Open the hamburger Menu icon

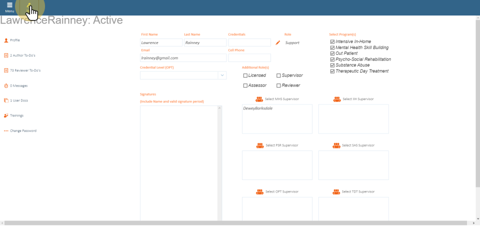[9, 6]
